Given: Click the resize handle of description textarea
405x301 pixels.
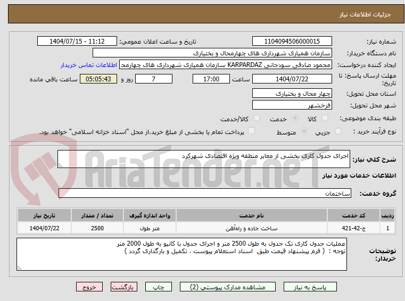Looking at the screenshot, I should [61, 165].
